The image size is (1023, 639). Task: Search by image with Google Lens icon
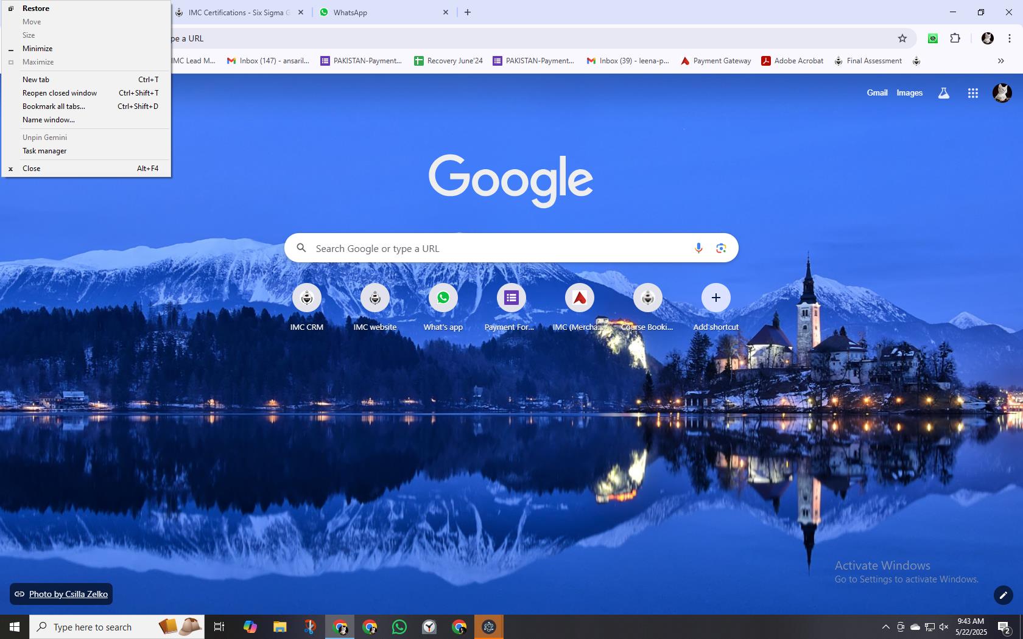[x=721, y=248]
